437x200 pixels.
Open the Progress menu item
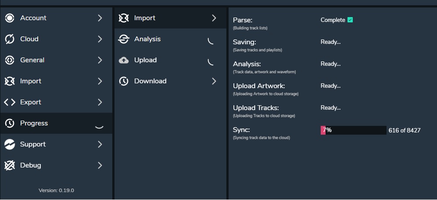click(34, 123)
